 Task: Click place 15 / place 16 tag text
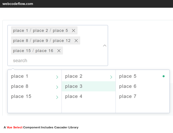coord(33,51)
